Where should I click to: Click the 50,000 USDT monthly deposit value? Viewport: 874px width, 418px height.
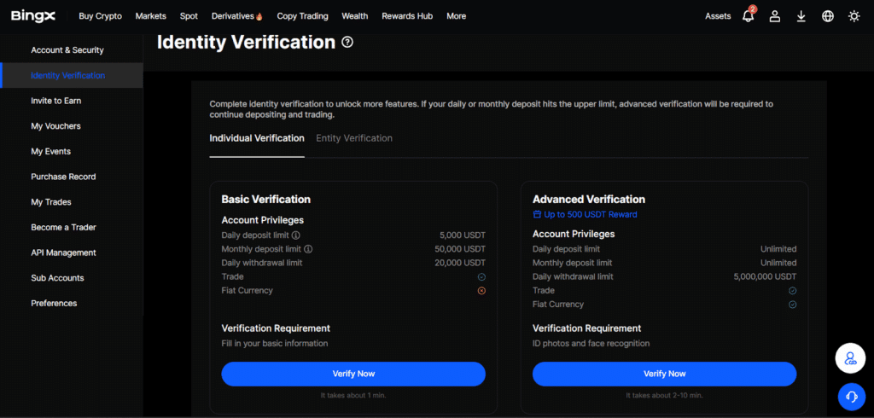pyautogui.click(x=460, y=249)
